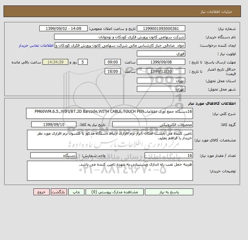Click the واحد شمارش label

pos(93,156)
